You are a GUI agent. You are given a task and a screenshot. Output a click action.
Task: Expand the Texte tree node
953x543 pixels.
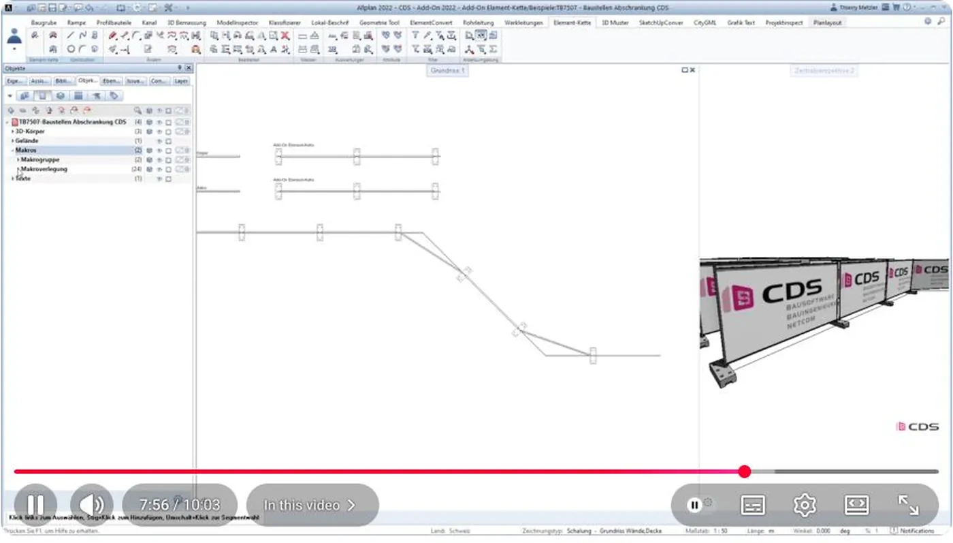[12, 179]
